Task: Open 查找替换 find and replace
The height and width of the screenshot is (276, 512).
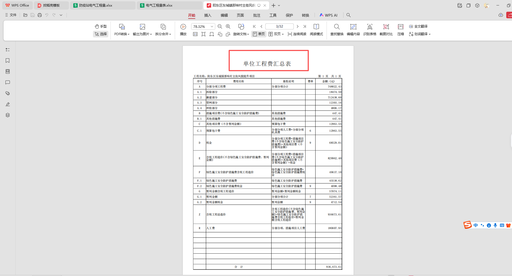Action: pyautogui.click(x=337, y=30)
